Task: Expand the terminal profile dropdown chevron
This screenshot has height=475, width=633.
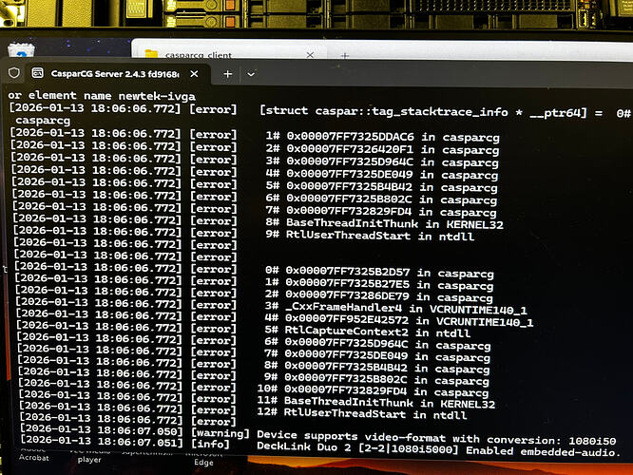Action: 252,73
